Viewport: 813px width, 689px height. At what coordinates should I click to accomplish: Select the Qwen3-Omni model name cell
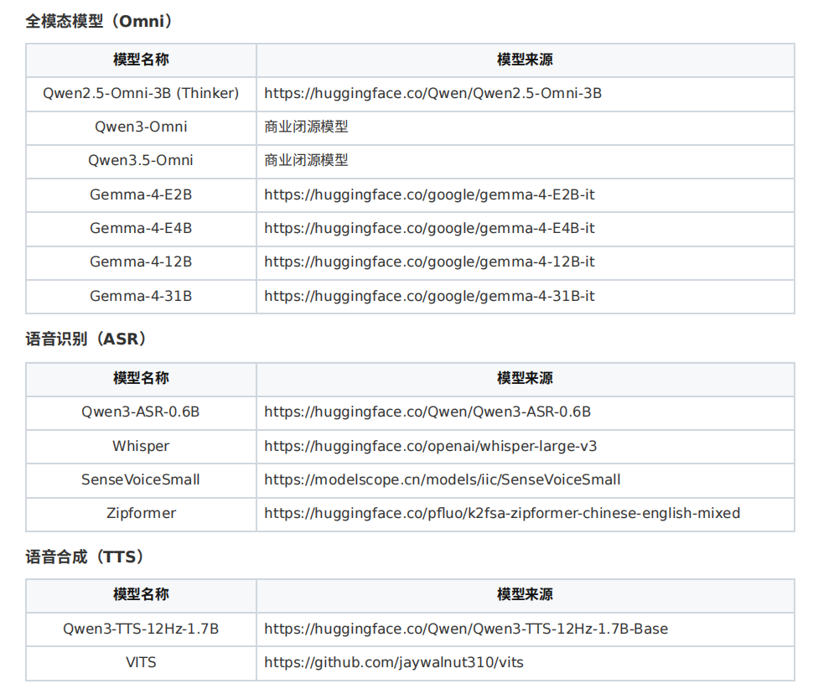141,127
